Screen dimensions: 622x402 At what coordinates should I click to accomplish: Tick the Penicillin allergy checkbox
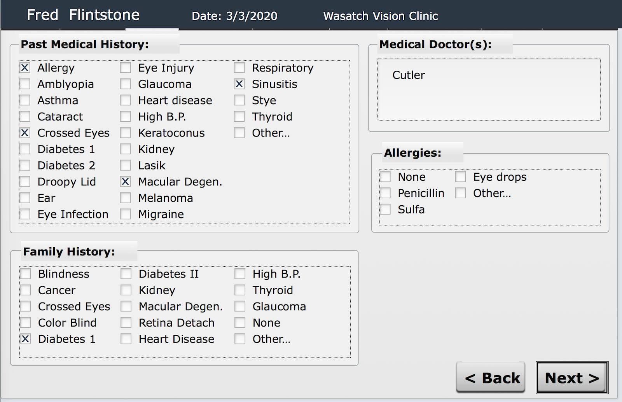(385, 193)
